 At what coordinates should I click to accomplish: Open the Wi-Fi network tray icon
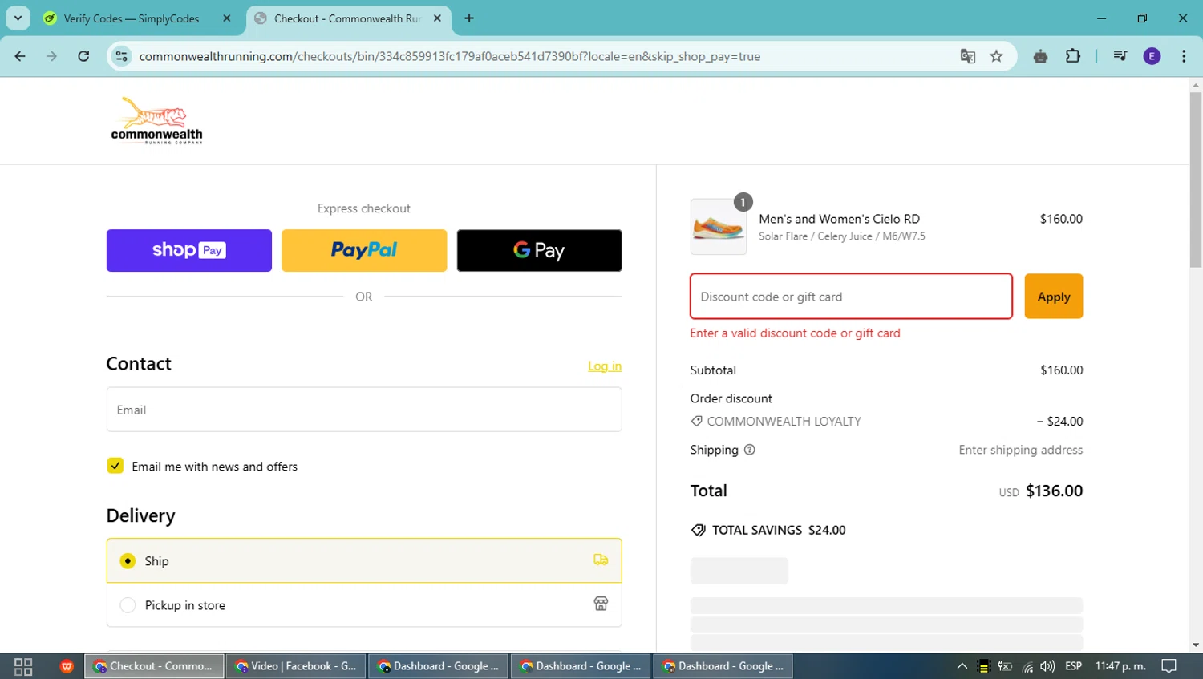(x=1027, y=666)
